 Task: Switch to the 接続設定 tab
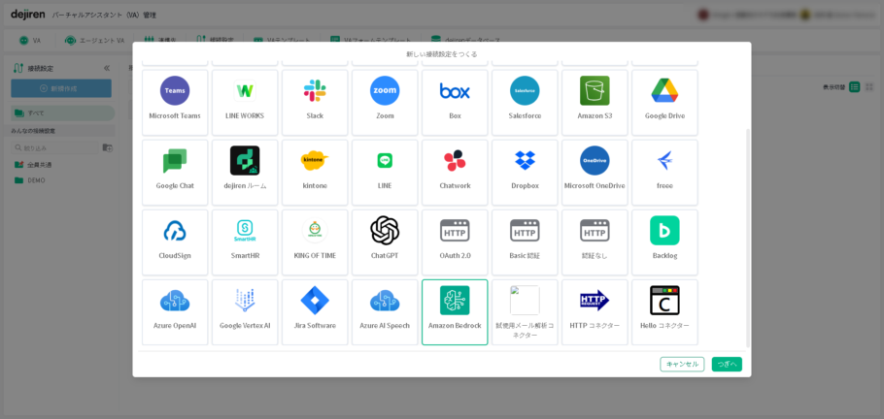(215, 41)
